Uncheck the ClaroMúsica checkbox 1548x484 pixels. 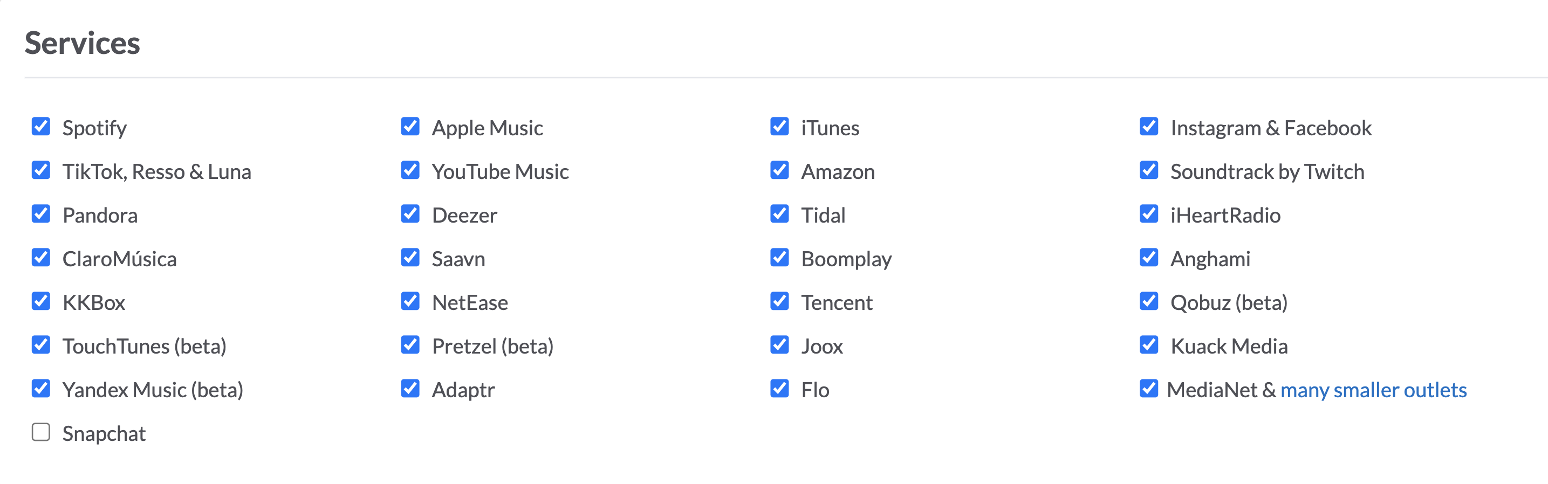point(41,258)
